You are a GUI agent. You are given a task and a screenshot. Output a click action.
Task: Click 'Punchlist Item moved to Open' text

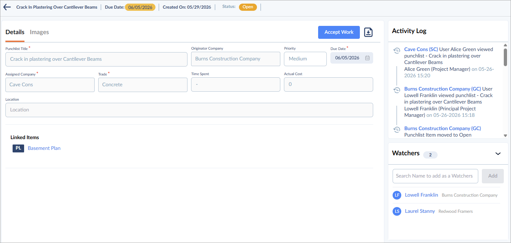click(438, 135)
